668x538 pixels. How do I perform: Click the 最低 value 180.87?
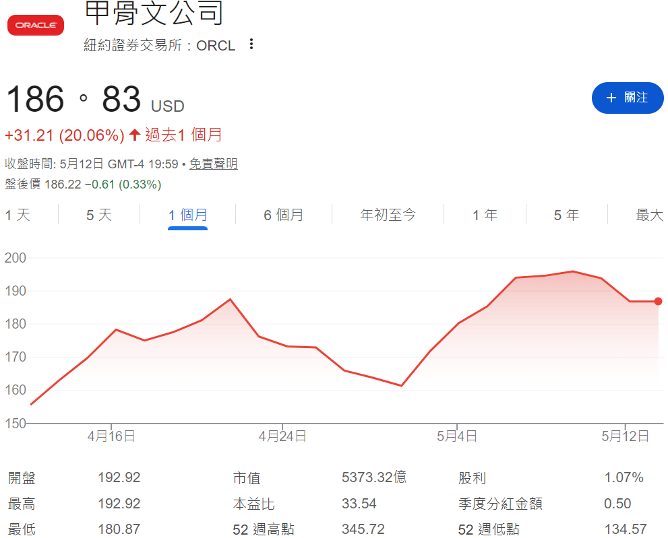coord(119,529)
